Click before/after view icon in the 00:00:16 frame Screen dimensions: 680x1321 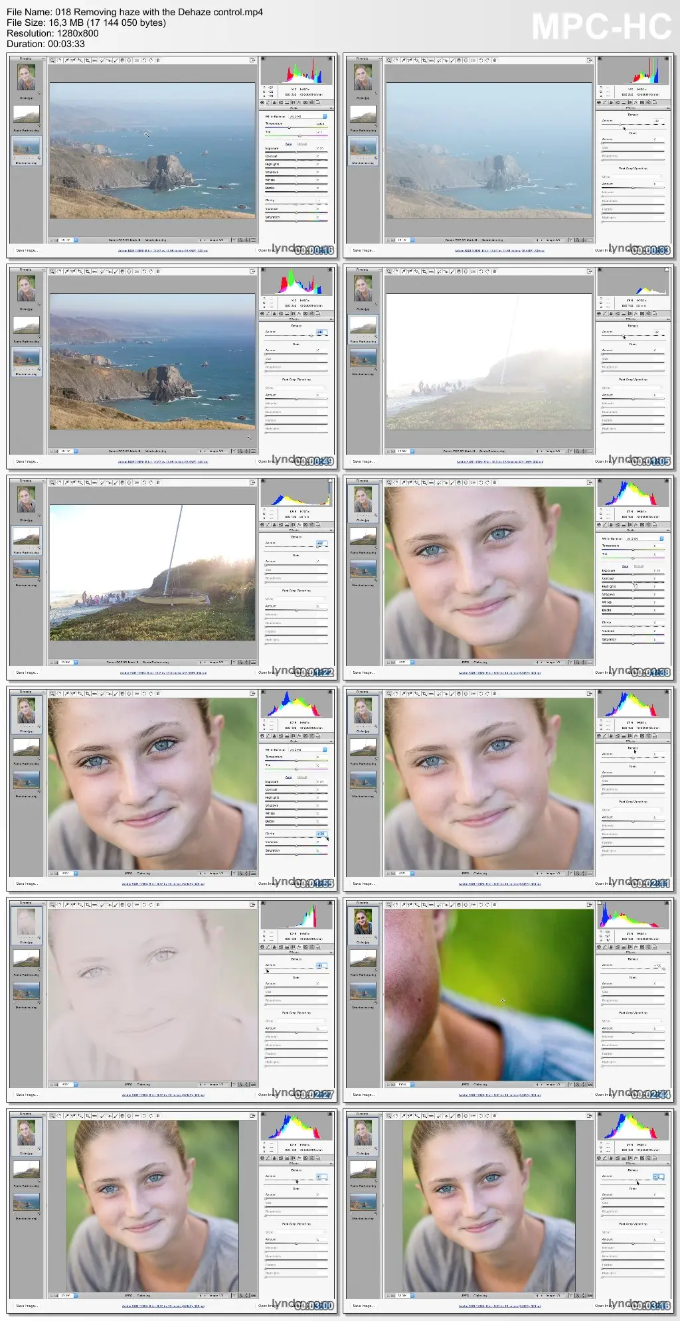(234, 240)
